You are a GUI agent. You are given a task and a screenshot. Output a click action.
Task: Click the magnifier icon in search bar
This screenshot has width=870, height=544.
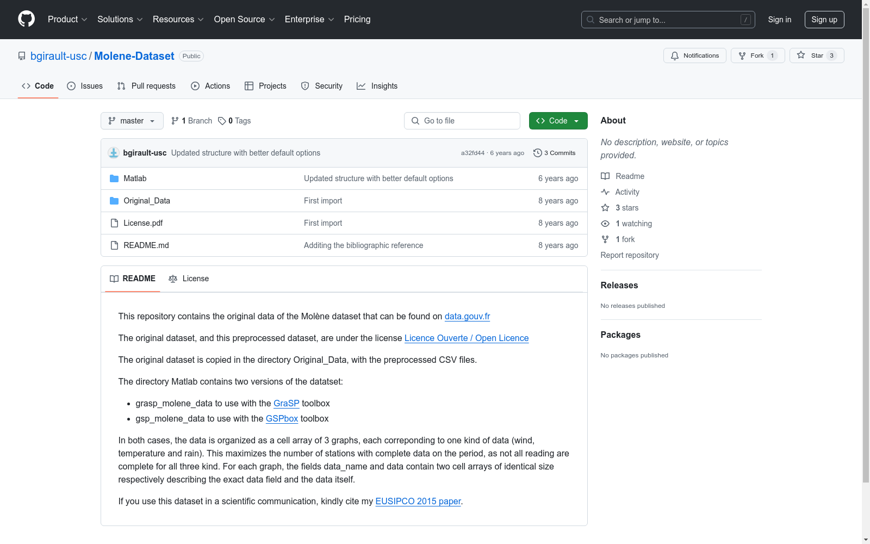point(591,20)
